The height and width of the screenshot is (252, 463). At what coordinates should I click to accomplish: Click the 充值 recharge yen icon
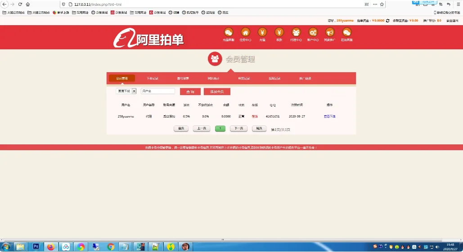point(262,32)
